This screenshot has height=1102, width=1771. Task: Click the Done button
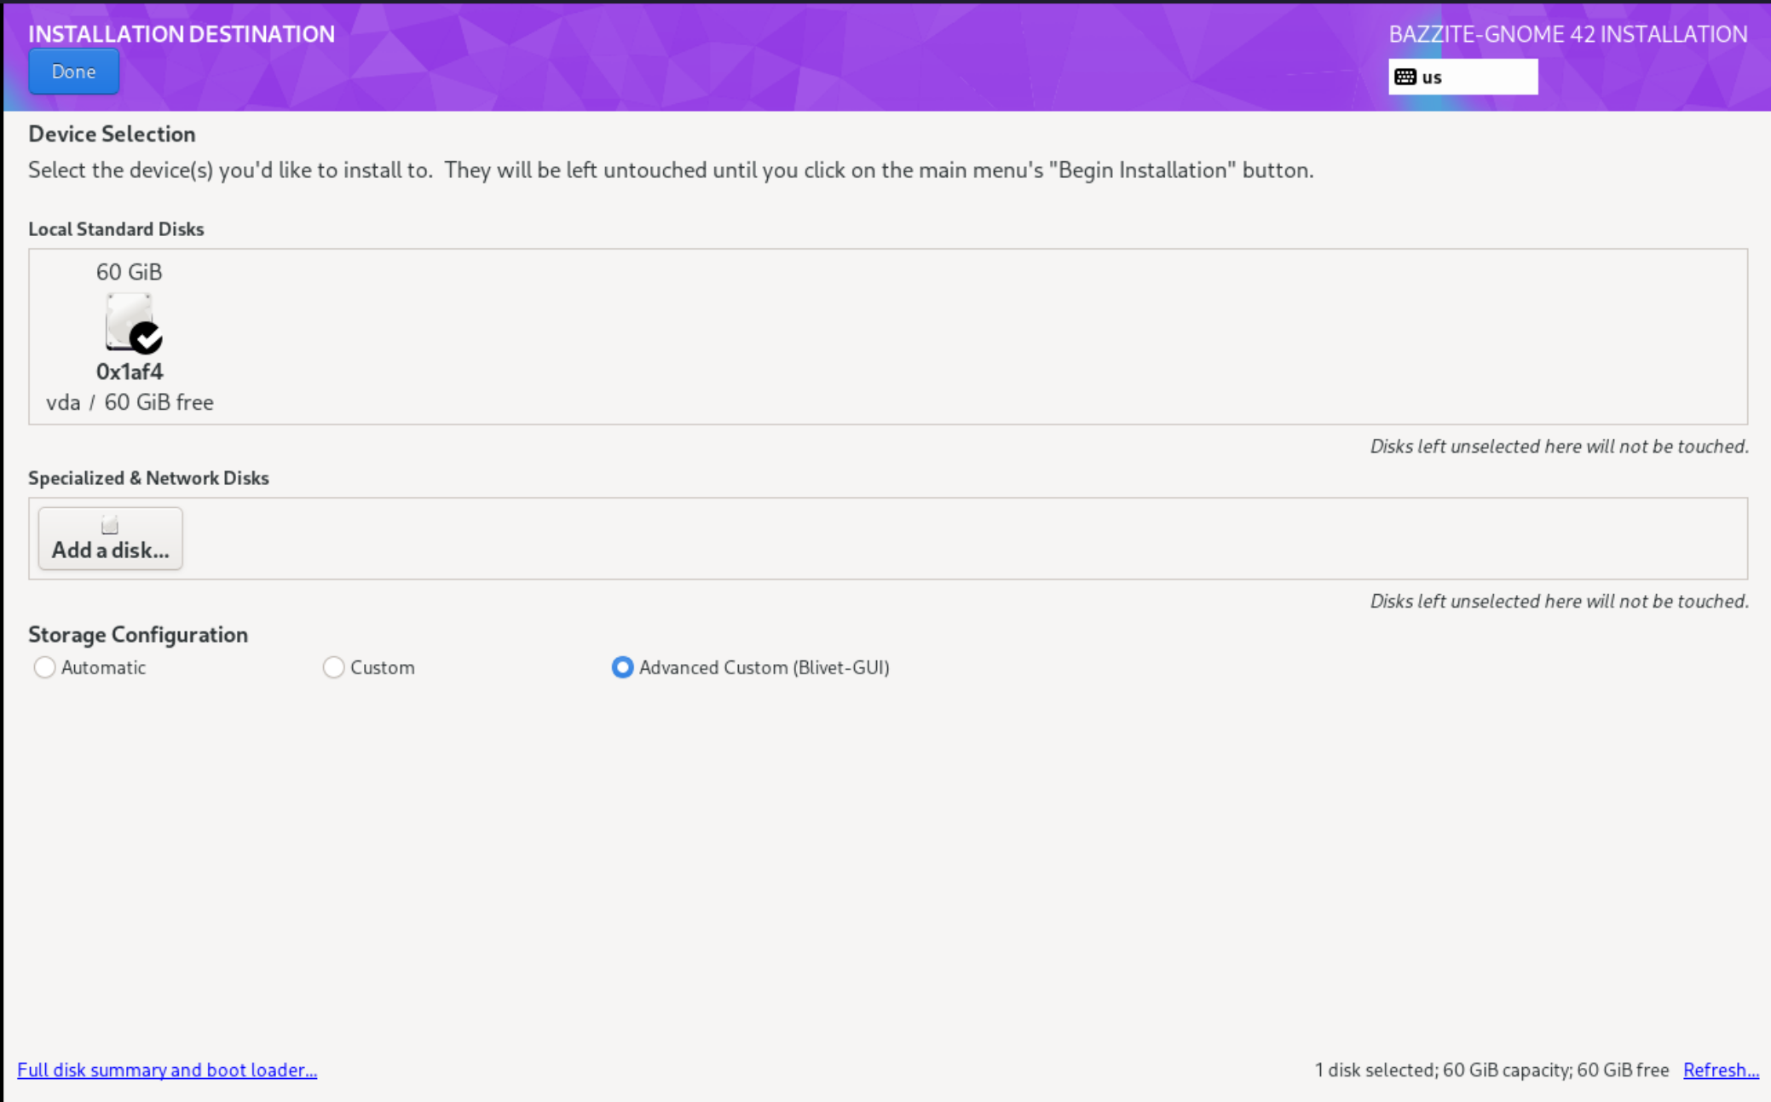(73, 72)
